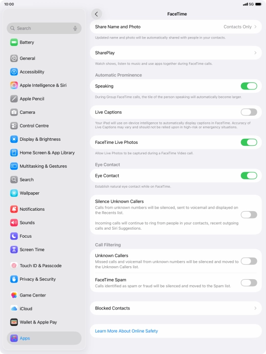Enable the Live Captions switch
The width and height of the screenshot is (266, 354).
(249, 112)
